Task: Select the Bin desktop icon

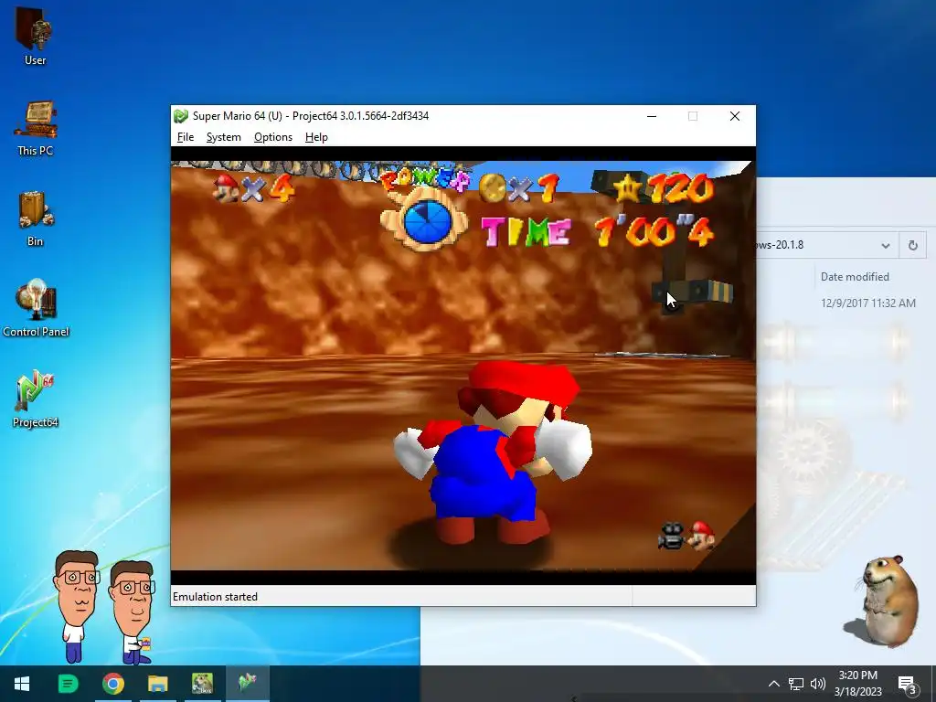Action: (36, 218)
